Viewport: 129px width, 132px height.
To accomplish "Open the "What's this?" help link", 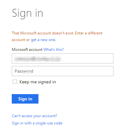I will 54,50.
